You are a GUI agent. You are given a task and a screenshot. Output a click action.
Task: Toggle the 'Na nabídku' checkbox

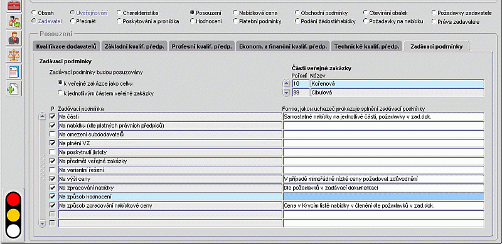point(53,126)
